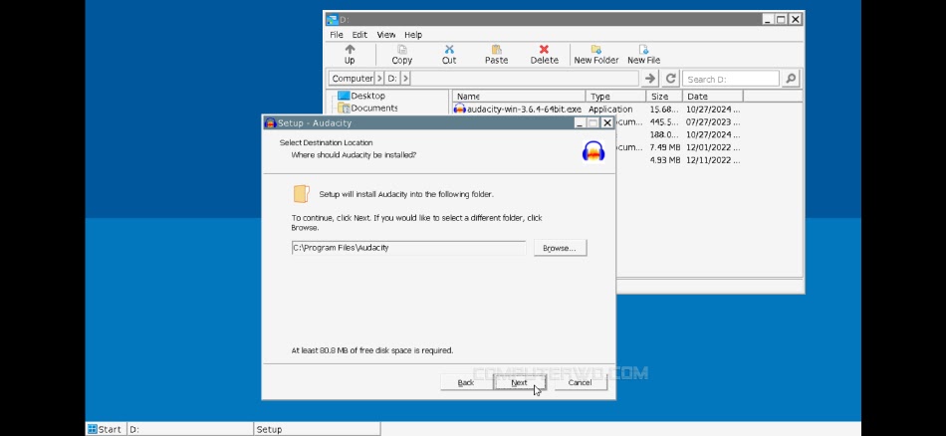The height and width of the screenshot is (436, 946).
Task: Click the 7.49 MB size cell
Action: click(x=665, y=147)
